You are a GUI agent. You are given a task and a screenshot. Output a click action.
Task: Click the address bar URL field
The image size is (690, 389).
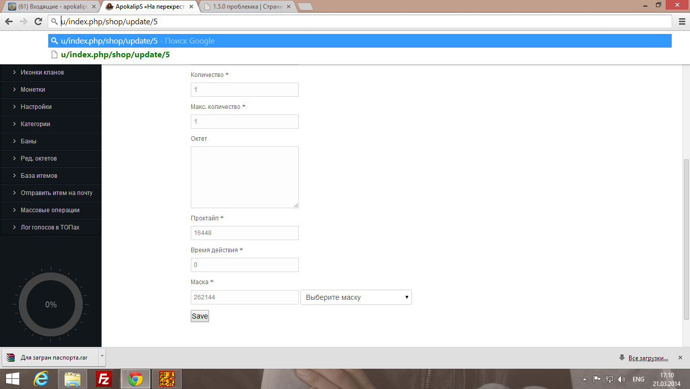360,21
